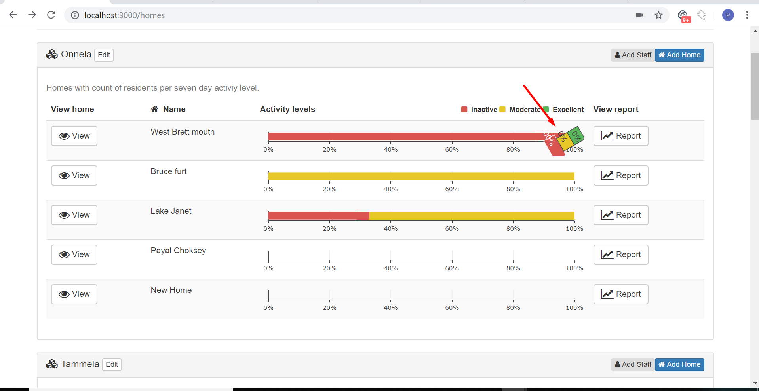Open the extensions panel with the 9+ badge
The image size is (759, 391).
pyautogui.click(x=683, y=15)
